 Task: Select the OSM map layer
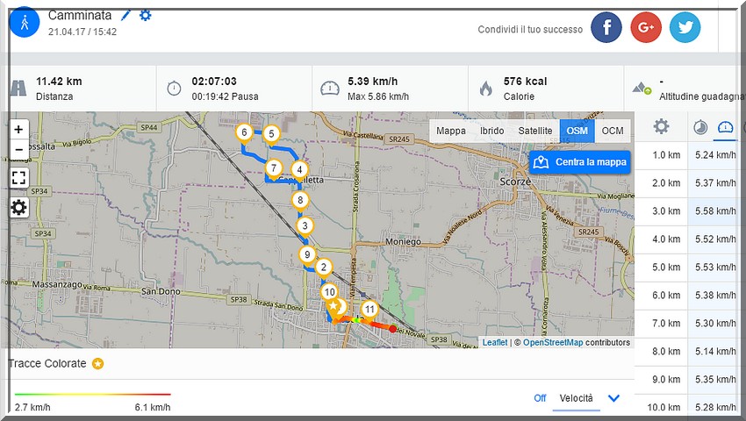pos(577,131)
